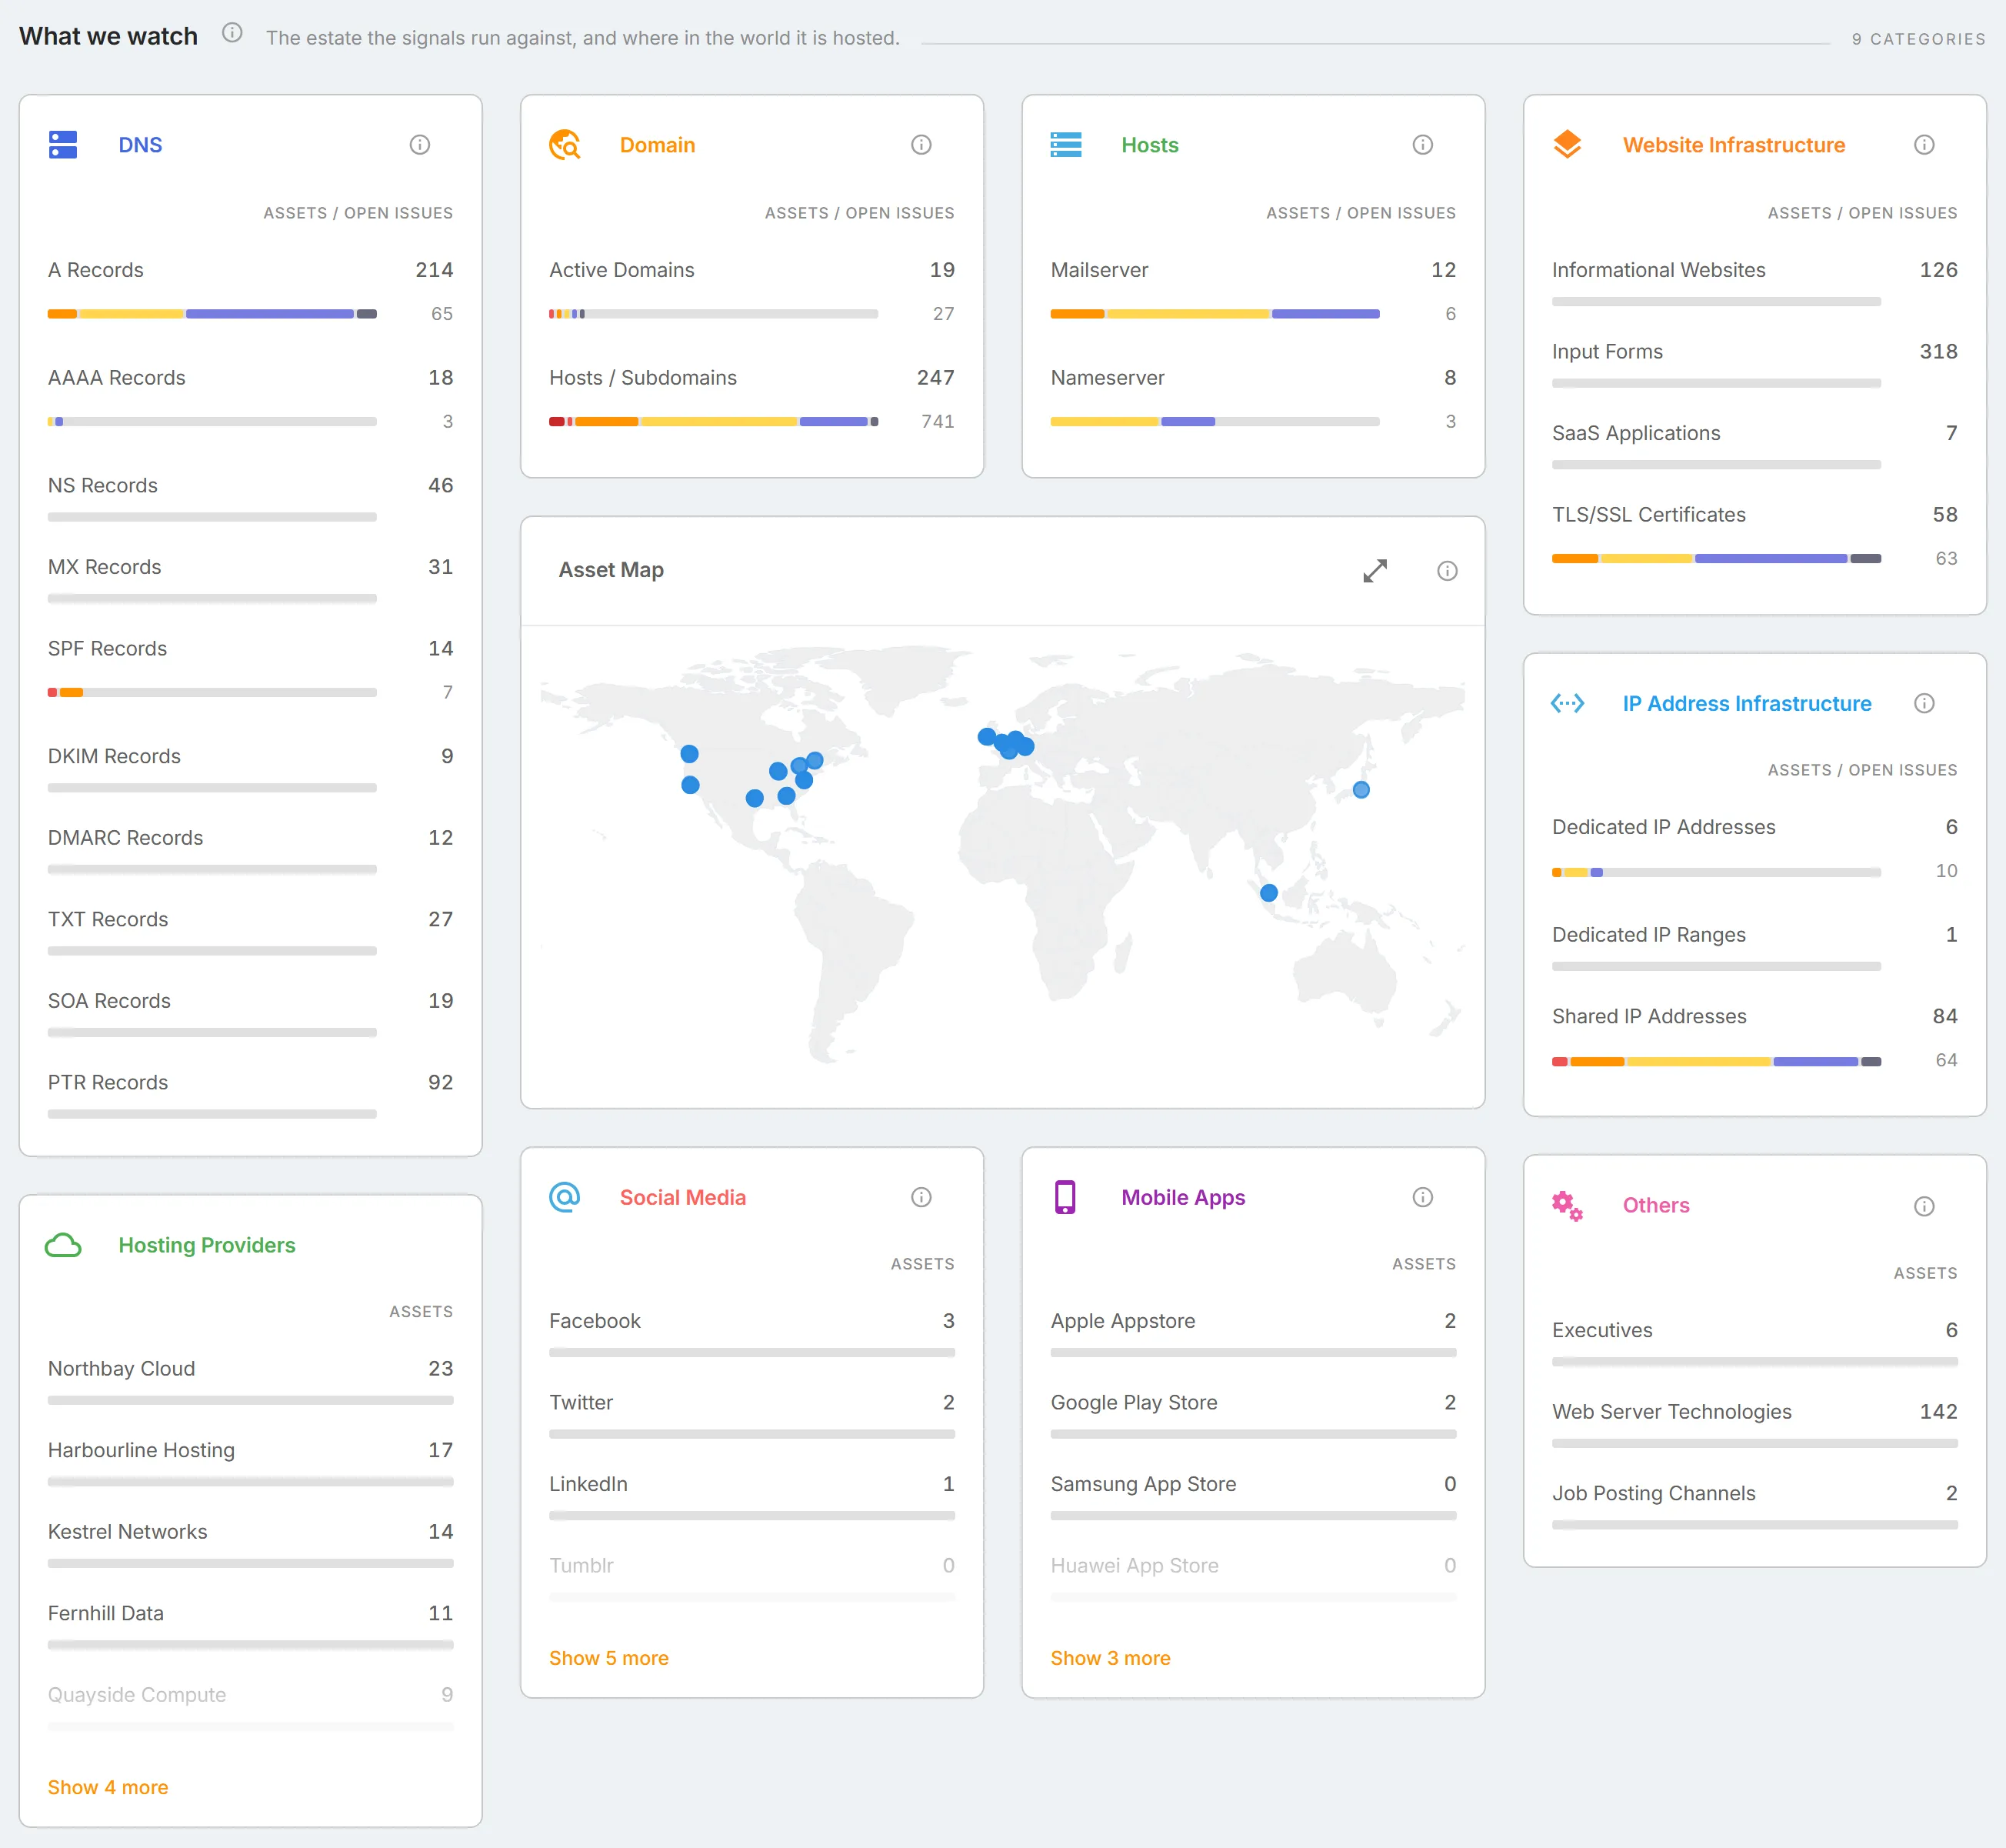
Task: Select the Facebook entry
Action: [x=751, y=1333]
